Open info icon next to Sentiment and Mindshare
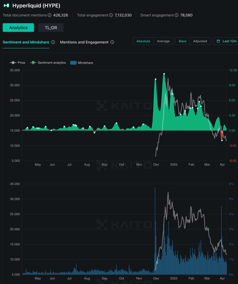The image size is (238, 284). click(53, 42)
